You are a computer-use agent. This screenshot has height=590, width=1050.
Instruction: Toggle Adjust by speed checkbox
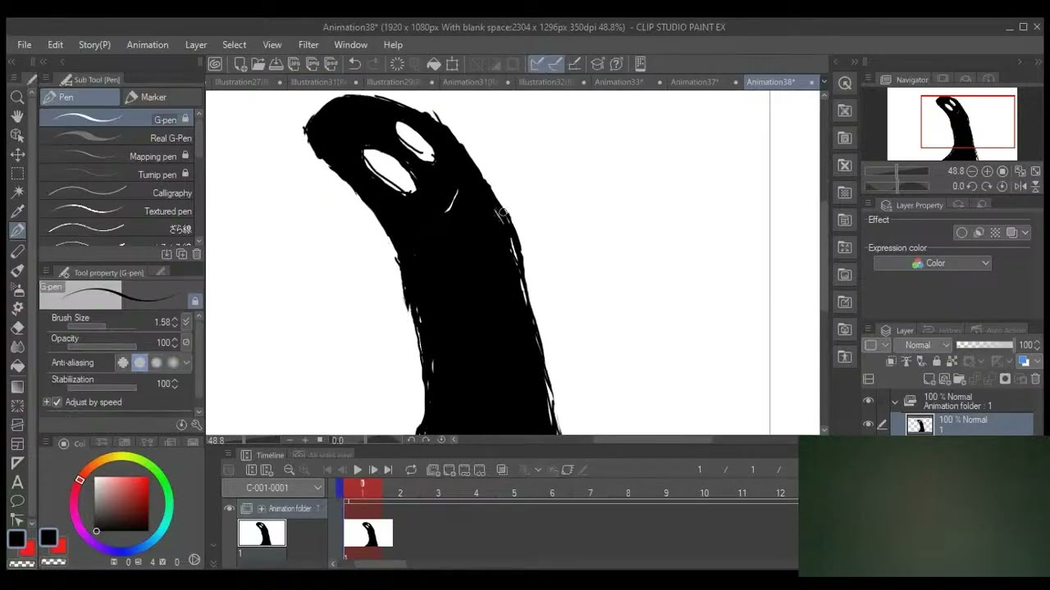click(x=57, y=402)
